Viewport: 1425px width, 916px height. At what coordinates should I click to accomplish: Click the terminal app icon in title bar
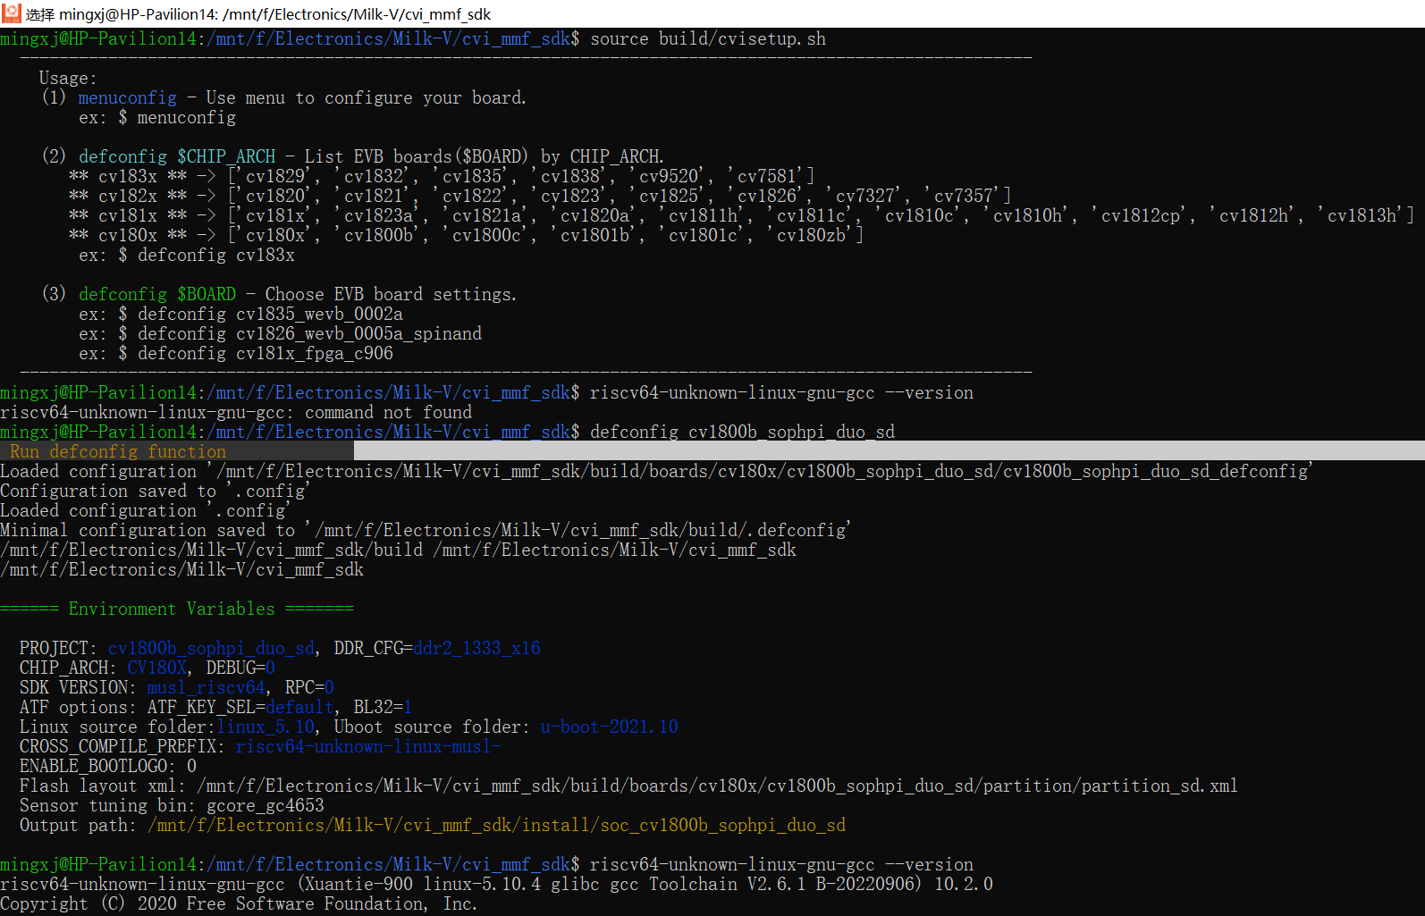click(x=11, y=13)
